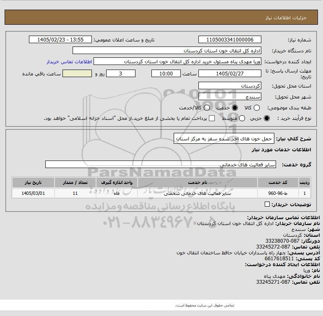Click the ایجاد کننده درخواست field
The width and height of the screenshot is (323, 316).
click(x=177, y=62)
